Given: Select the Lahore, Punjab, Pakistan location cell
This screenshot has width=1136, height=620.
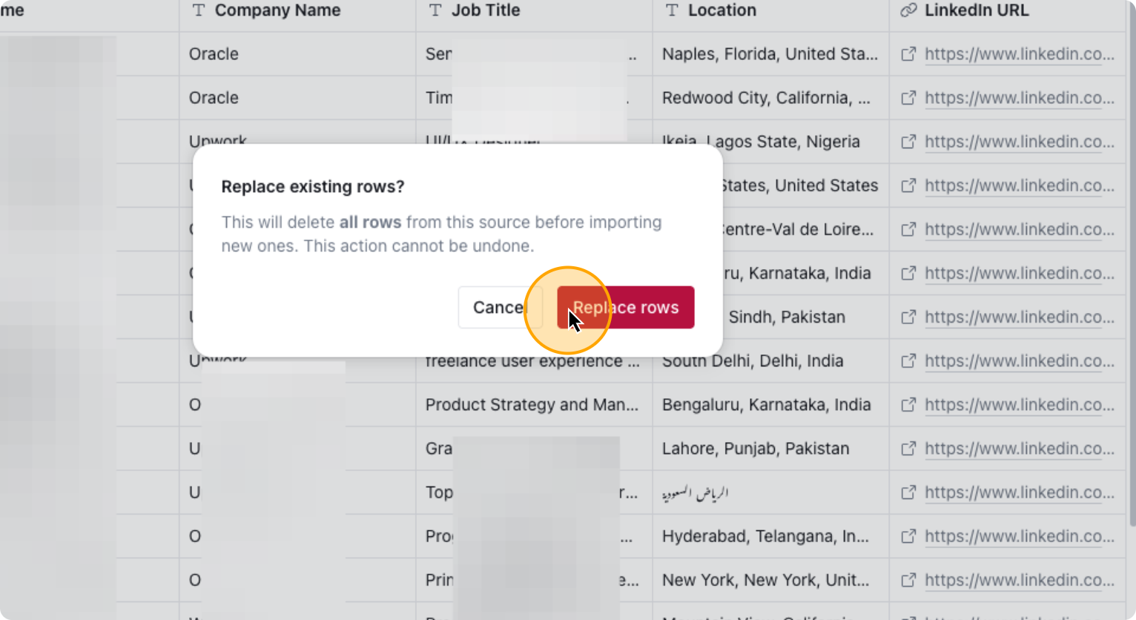Looking at the screenshot, I should click(755, 449).
